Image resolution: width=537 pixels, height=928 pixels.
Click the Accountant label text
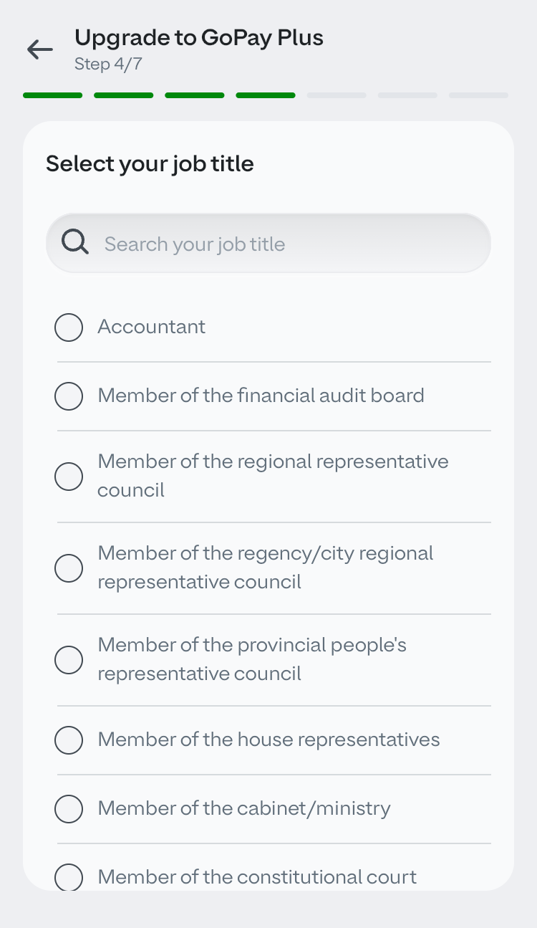coord(152,327)
